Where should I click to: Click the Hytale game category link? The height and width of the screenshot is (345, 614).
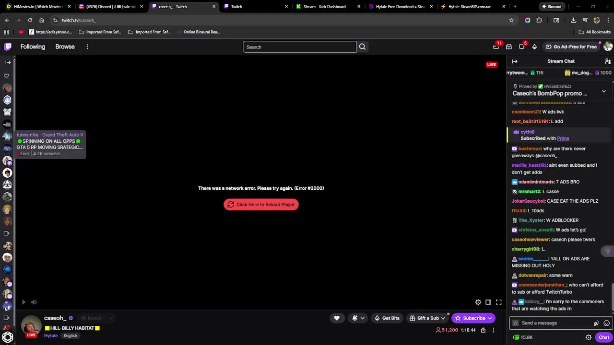51,336
